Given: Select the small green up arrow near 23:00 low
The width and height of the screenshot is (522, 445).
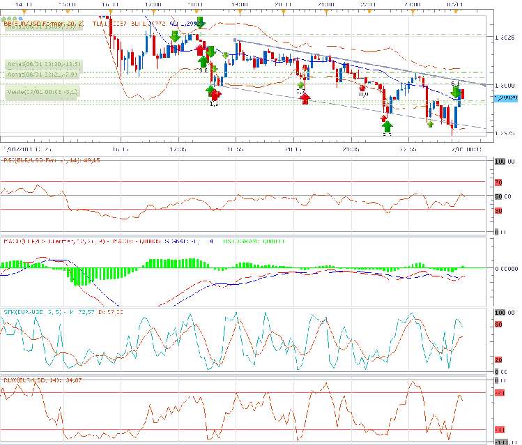Looking at the screenshot, I should pyautogui.click(x=431, y=124).
